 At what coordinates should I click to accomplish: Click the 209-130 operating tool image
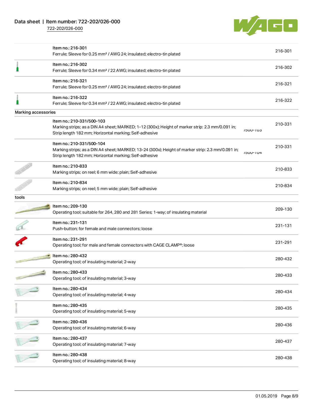33,209
